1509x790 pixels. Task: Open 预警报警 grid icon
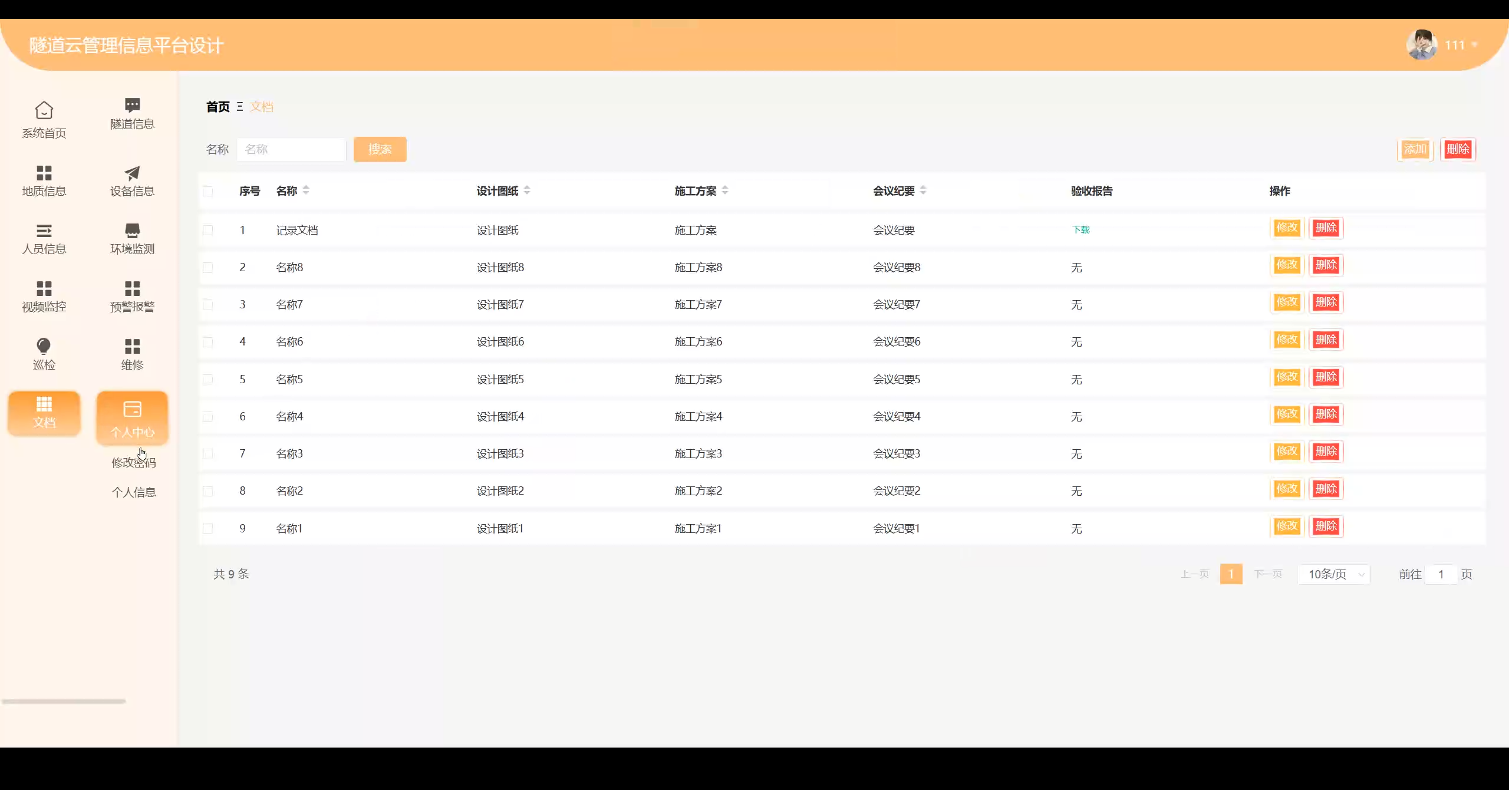[x=132, y=288]
